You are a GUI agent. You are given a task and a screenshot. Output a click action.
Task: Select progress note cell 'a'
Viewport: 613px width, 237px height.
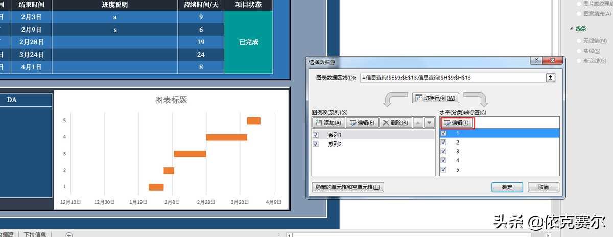pyautogui.click(x=115, y=17)
